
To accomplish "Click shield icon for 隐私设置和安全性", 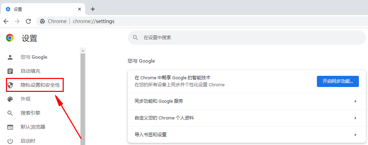I will click(x=10, y=85).
